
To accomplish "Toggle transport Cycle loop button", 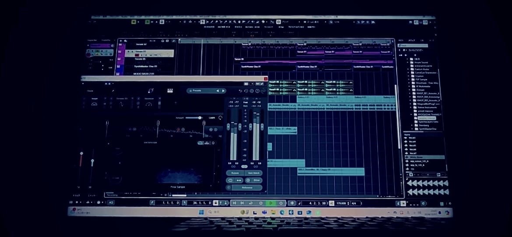I will click(251, 203).
